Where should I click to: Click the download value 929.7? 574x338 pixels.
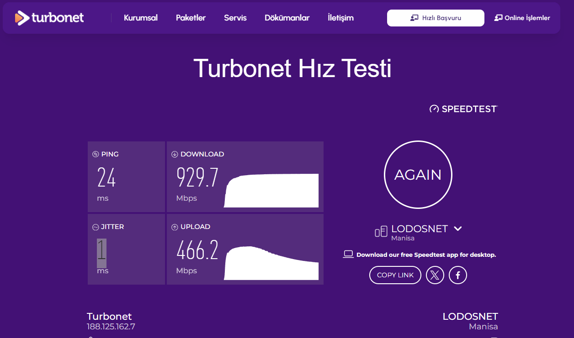(197, 177)
